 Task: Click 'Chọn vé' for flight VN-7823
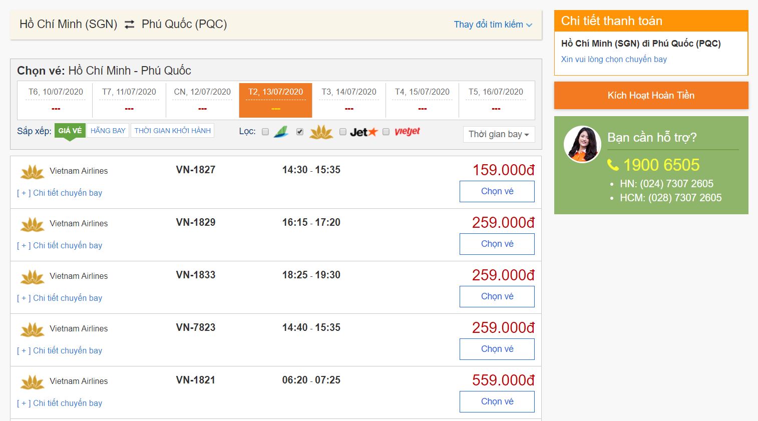pos(497,349)
